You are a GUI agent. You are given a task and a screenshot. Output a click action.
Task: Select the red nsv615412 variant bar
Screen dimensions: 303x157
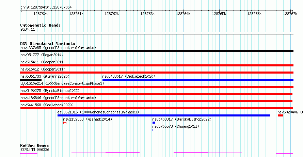click(157, 73)
